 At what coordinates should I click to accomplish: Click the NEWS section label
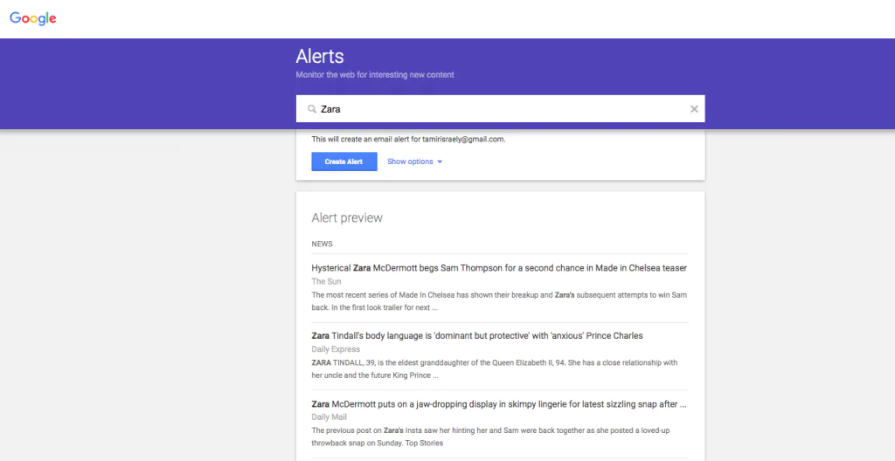click(322, 244)
